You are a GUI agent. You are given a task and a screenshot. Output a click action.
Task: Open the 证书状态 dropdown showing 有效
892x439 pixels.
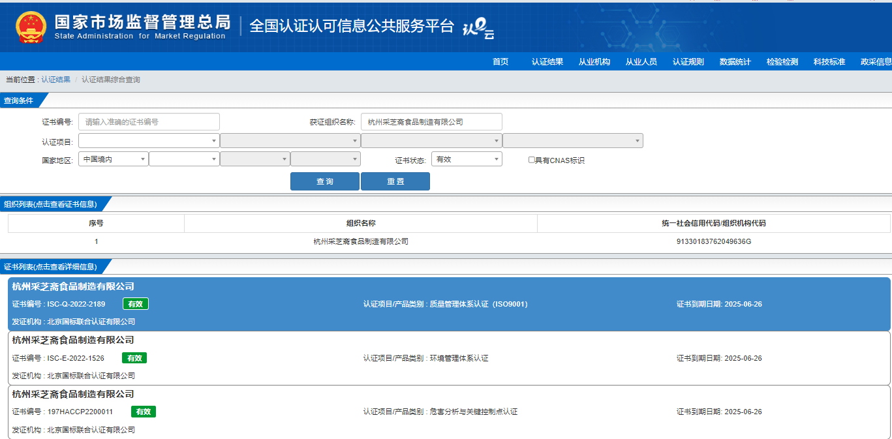pyautogui.click(x=467, y=159)
